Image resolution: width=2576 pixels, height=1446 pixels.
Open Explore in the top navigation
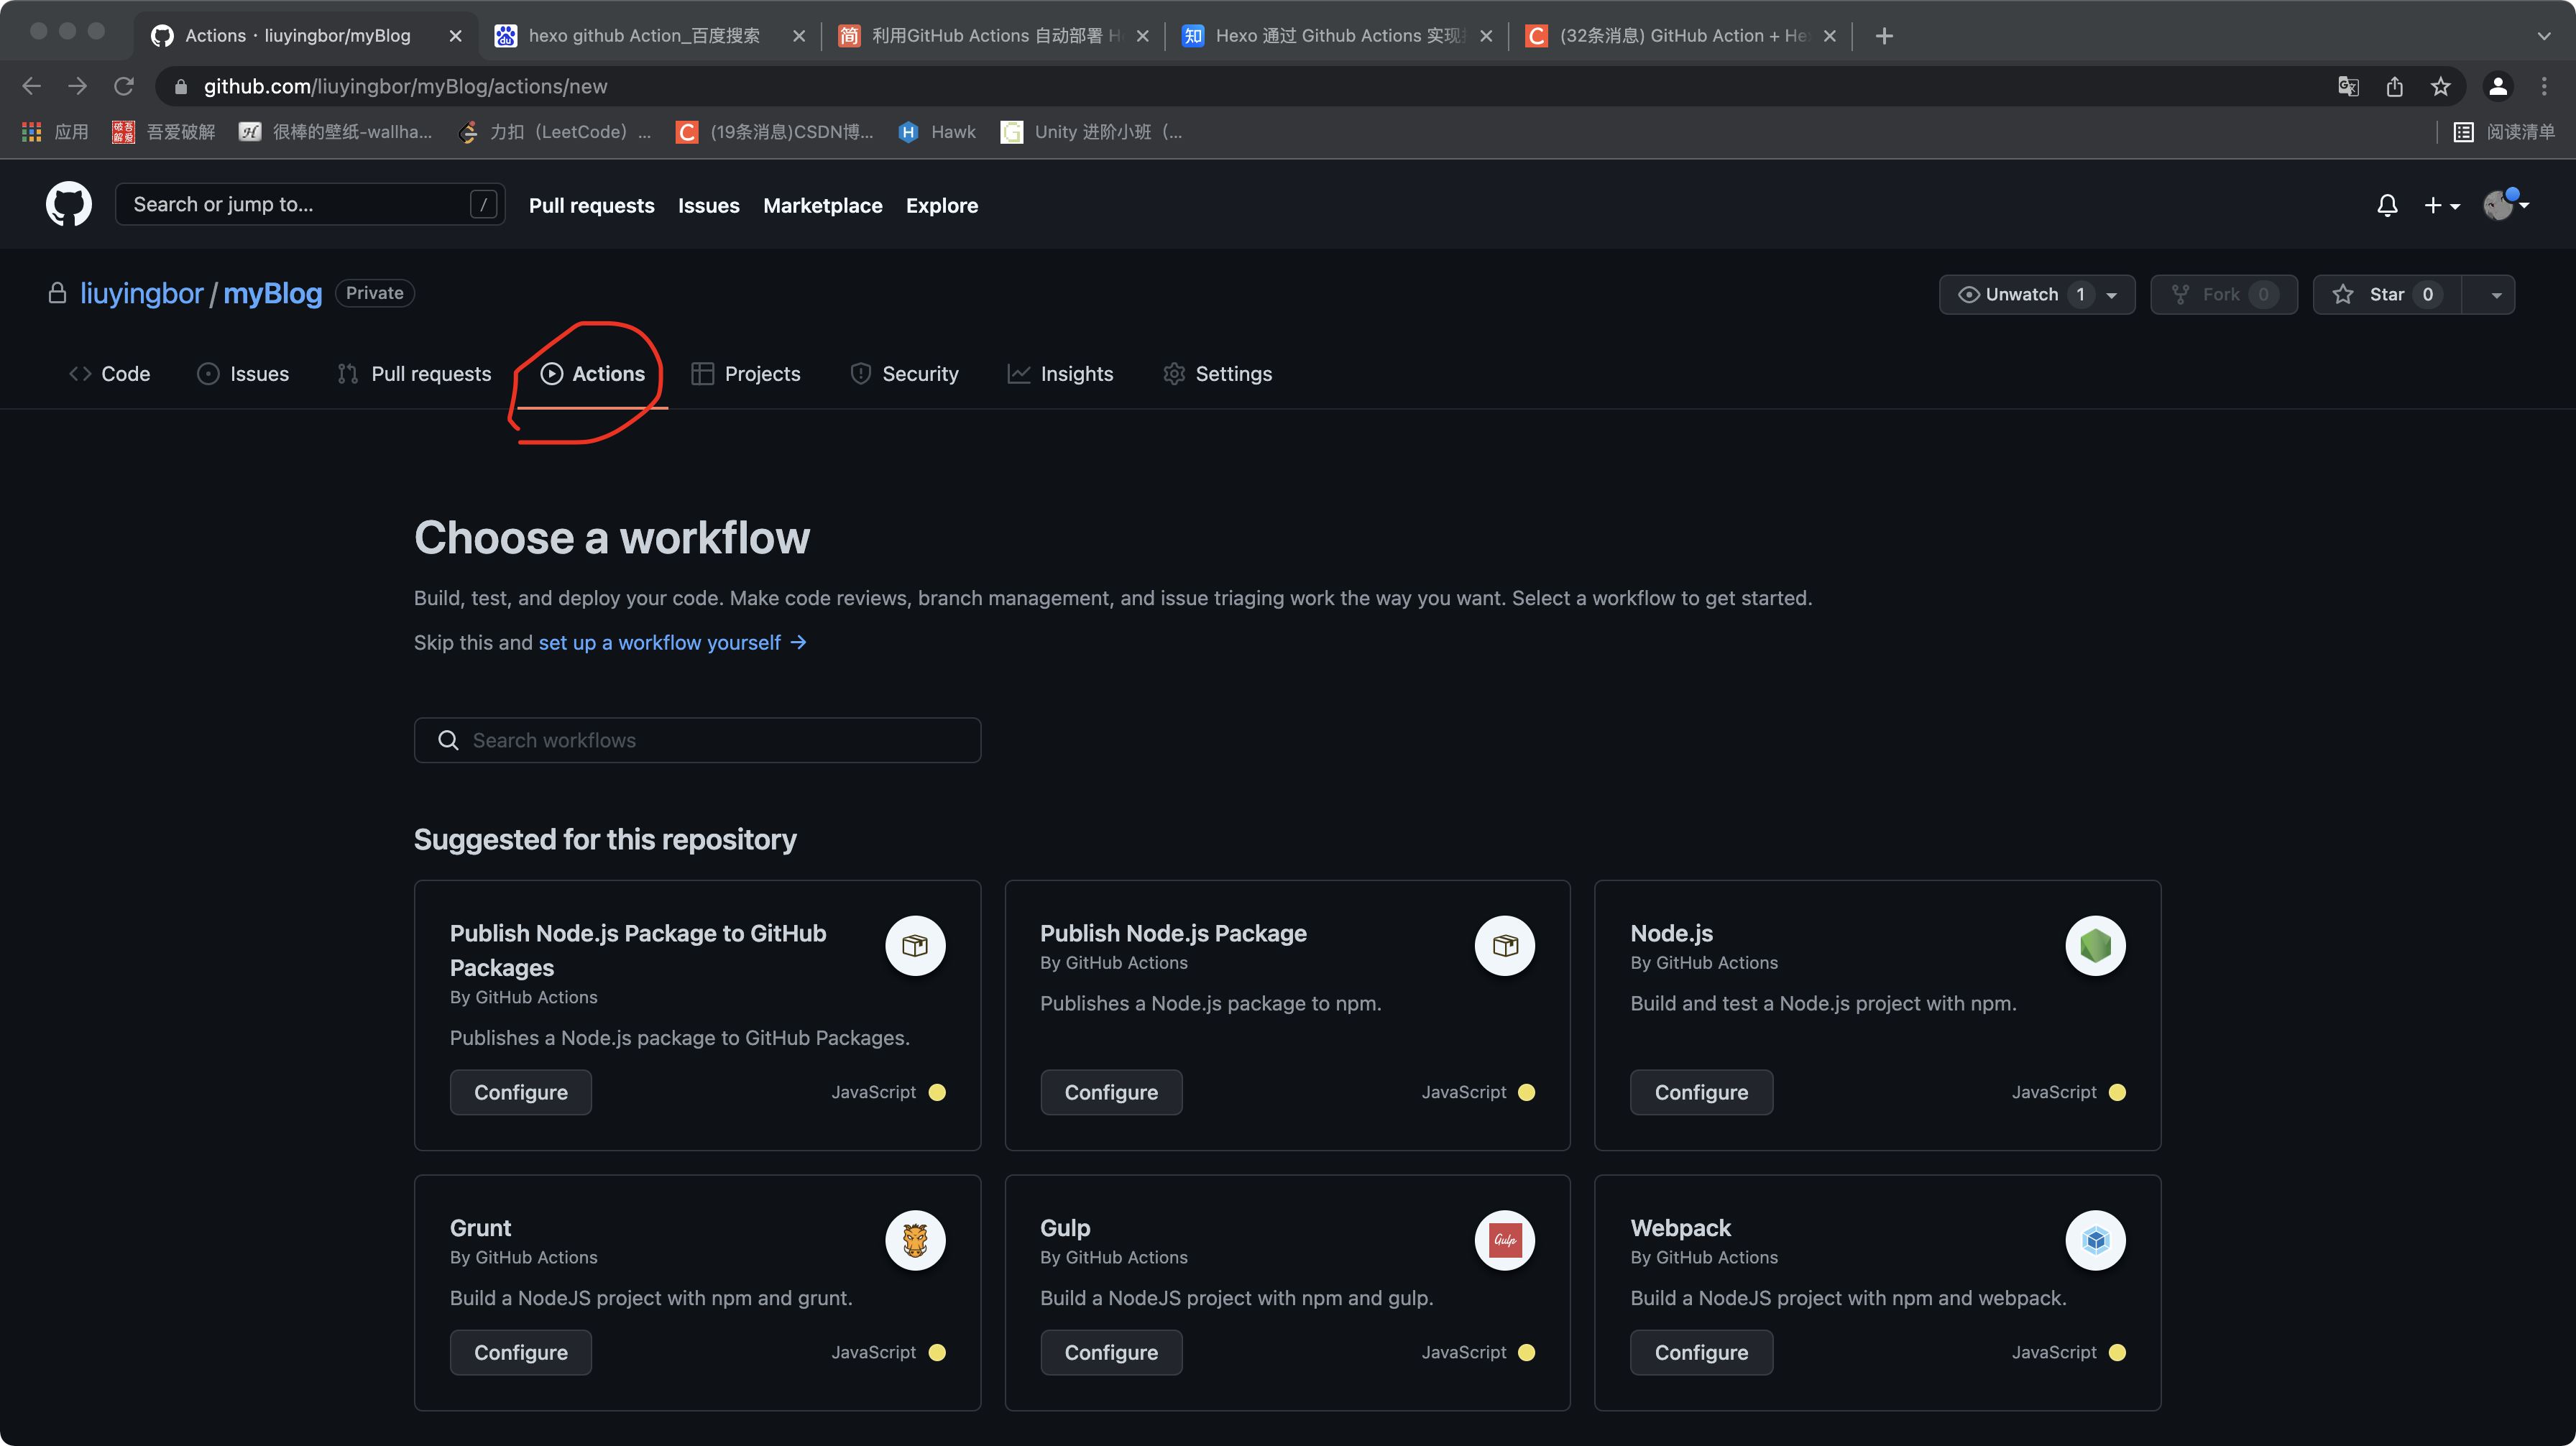942,205
